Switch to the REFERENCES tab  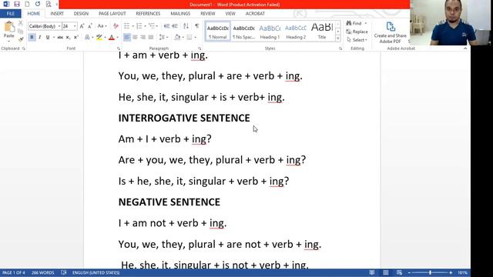[148, 14]
